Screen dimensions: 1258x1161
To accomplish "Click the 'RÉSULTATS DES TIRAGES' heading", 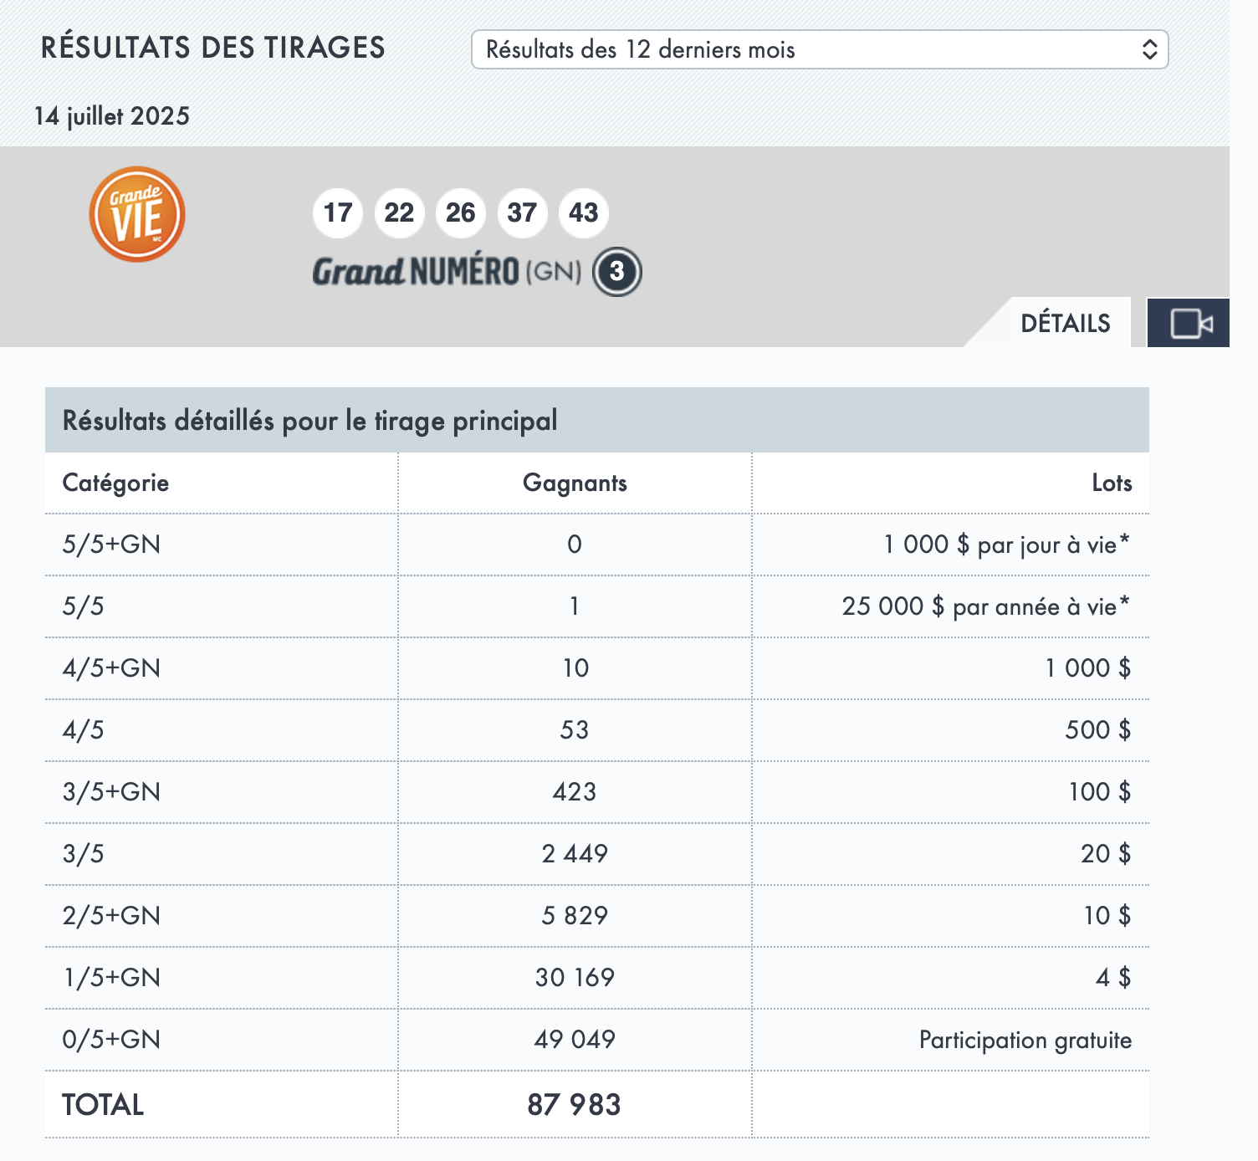I will pyautogui.click(x=213, y=48).
